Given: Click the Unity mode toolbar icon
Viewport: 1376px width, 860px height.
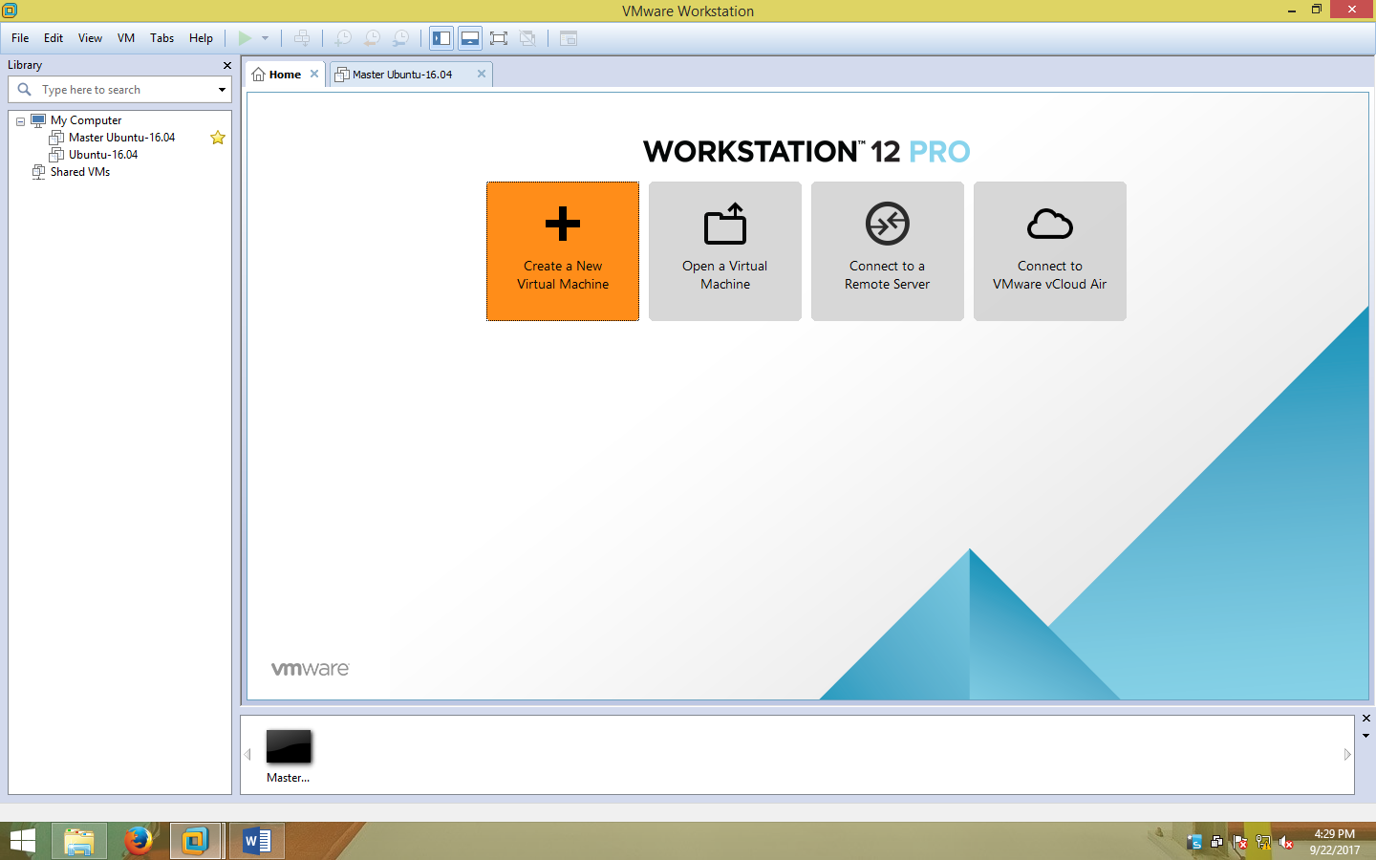Looking at the screenshot, I should (527, 38).
